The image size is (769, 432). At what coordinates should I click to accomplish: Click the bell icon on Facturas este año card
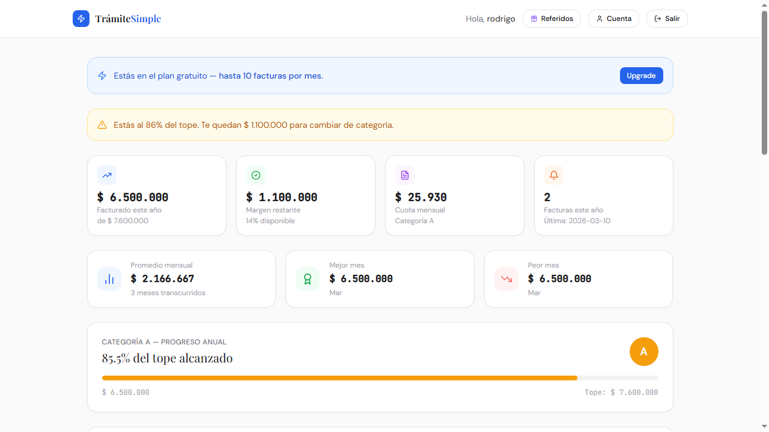(554, 175)
